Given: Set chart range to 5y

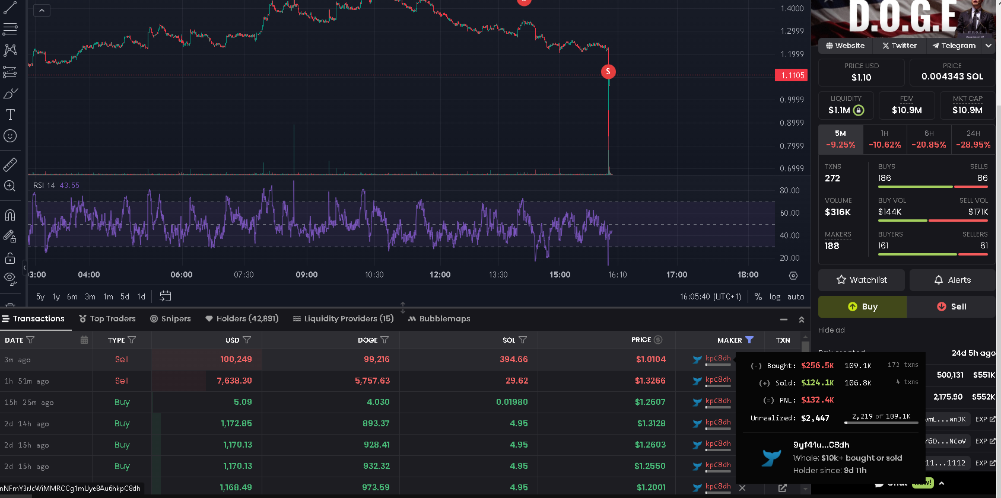Looking at the screenshot, I should 40,296.
